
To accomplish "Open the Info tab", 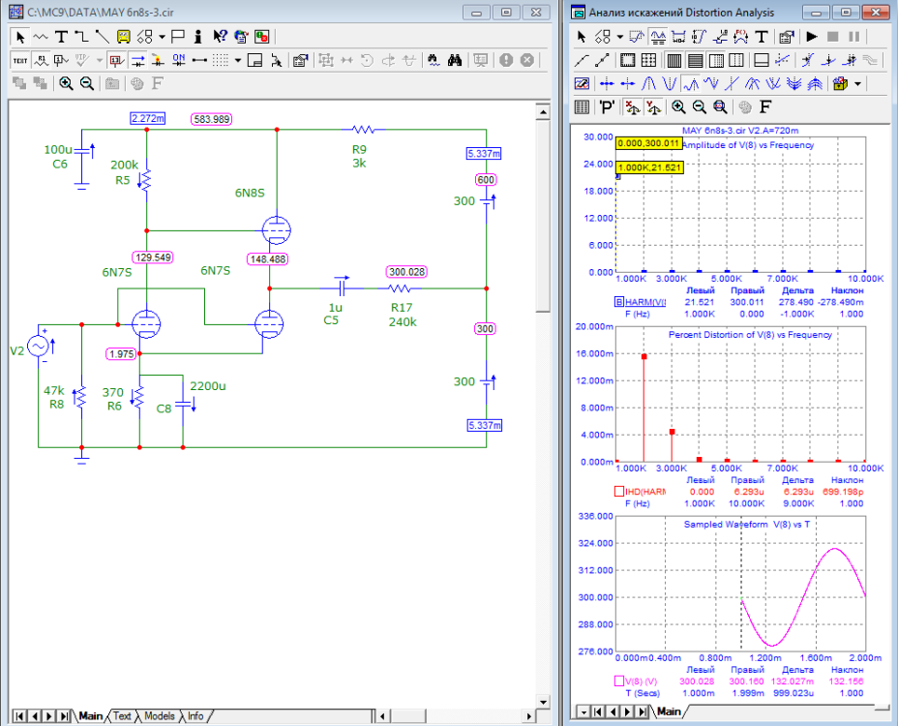I will pyautogui.click(x=195, y=716).
